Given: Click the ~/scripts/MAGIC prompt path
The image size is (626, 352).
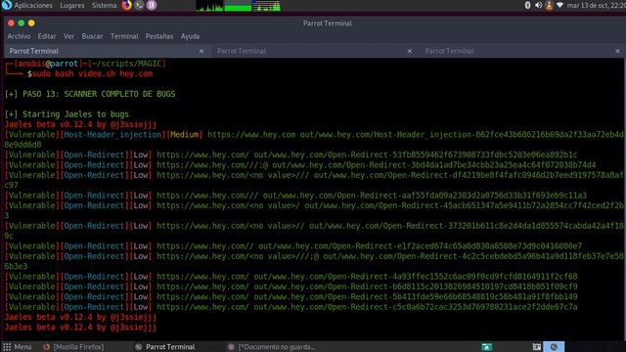Looking at the screenshot, I should pyautogui.click(x=127, y=64).
